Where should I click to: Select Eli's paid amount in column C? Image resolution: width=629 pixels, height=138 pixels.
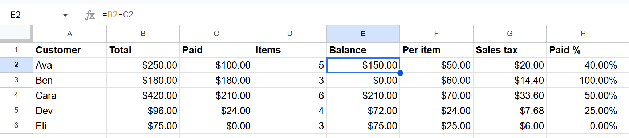[x=216, y=126]
